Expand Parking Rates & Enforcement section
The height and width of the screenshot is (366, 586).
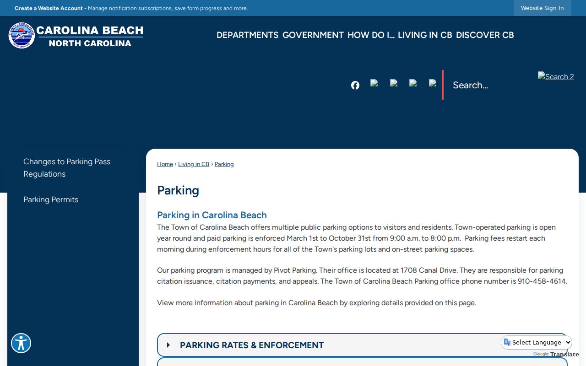click(x=362, y=345)
